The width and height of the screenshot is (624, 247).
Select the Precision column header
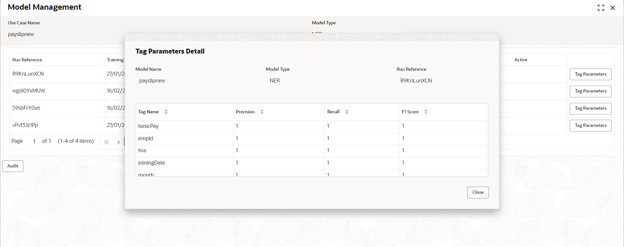(279, 112)
